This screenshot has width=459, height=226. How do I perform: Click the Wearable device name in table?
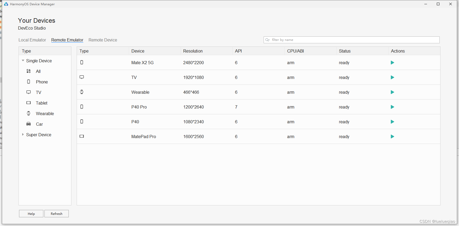click(140, 92)
